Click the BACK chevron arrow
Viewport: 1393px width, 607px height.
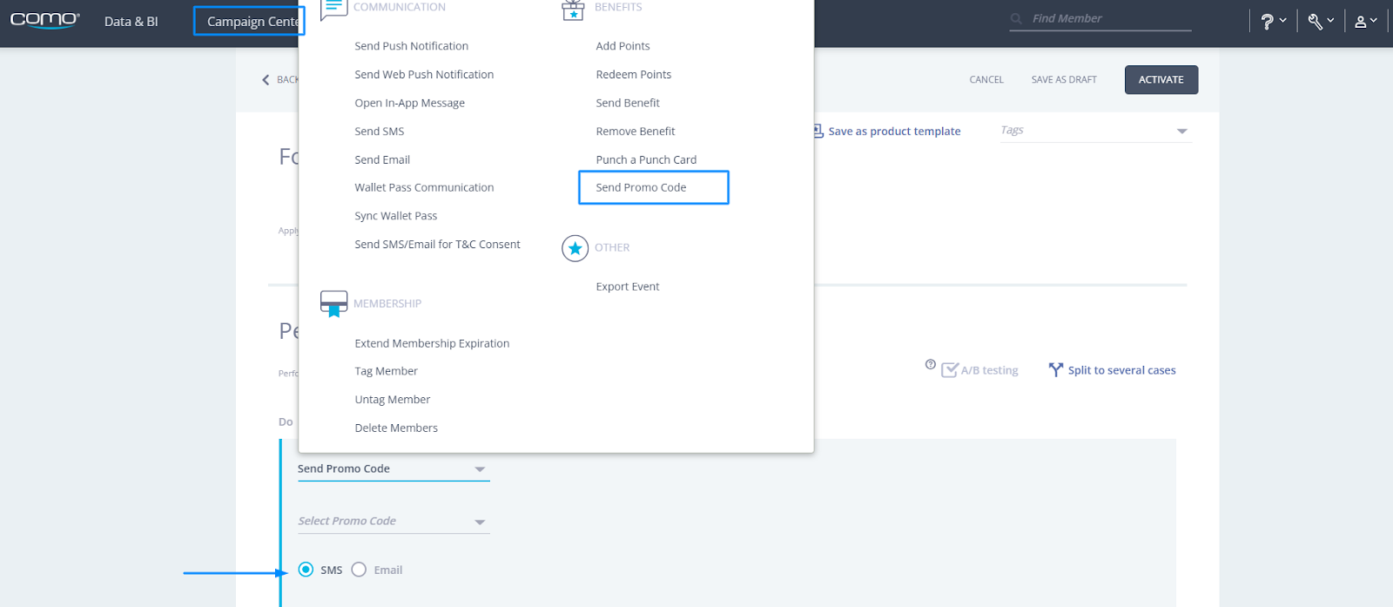pyautogui.click(x=266, y=79)
